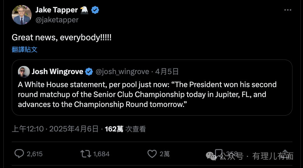Click the @jaketapper handle

(x=57, y=20)
